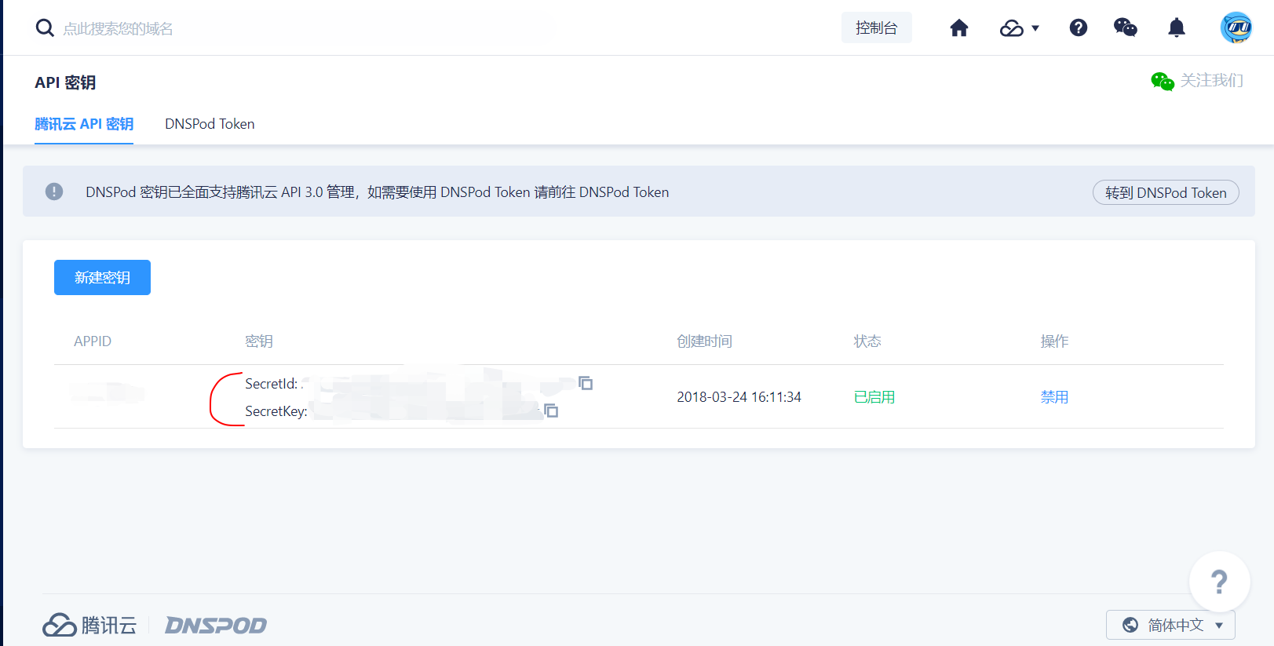The width and height of the screenshot is (1274, 646).
Task: Select the creation time 2018-03-24 16:11:34
Action: (x=739, y=397)
